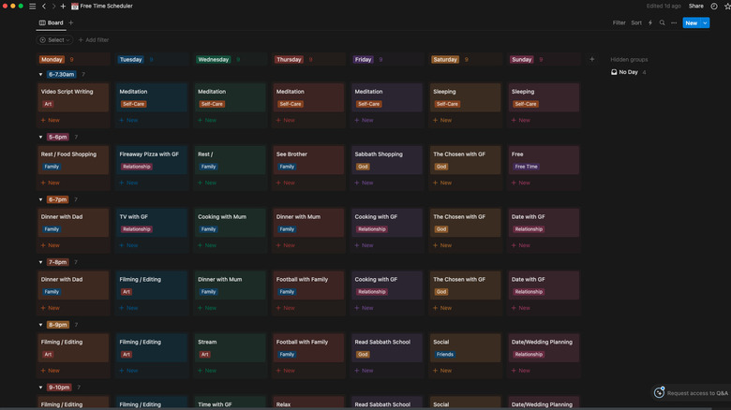The width and height of the screenshot is (731, 410).
Task: Switch to the Board view tab
Action: pyautogui.click(x=52, y=22)
